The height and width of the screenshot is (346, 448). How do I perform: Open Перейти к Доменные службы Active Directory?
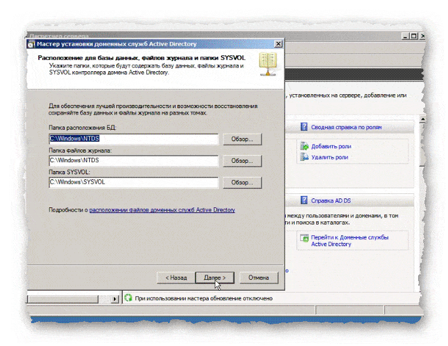pyautogui.click(x=350, y=240)
